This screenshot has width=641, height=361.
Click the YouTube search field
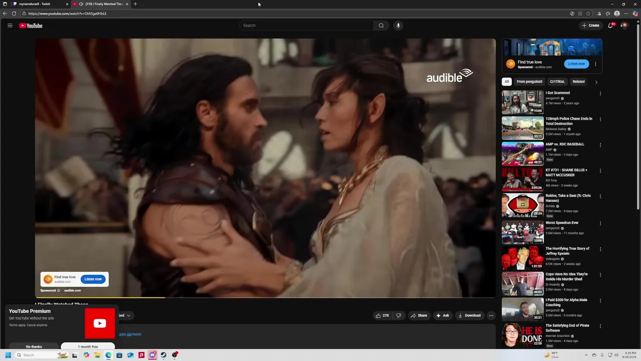[306, 26]
